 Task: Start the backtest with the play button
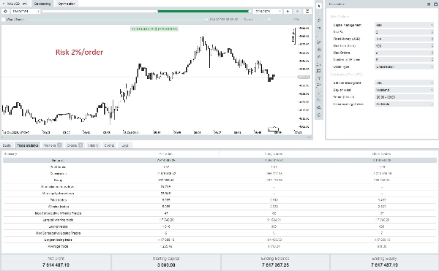288,11
